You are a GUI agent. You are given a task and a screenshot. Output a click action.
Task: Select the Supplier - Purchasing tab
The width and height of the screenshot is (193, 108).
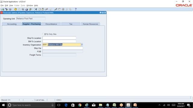31,24
